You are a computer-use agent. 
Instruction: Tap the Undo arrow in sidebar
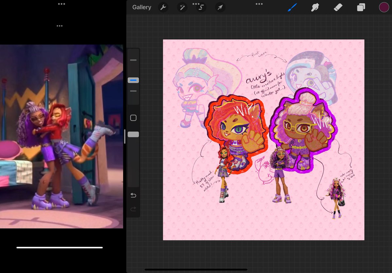133,195
